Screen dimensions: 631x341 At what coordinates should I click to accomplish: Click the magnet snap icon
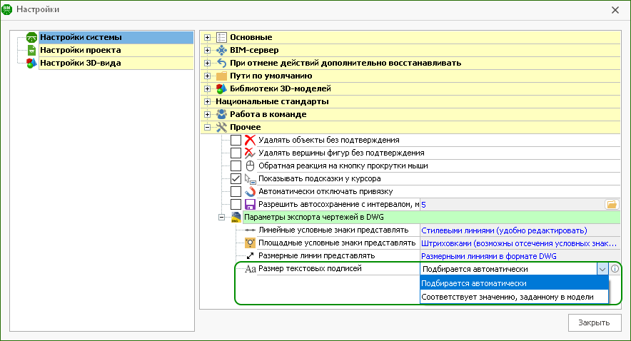point(250,192)
